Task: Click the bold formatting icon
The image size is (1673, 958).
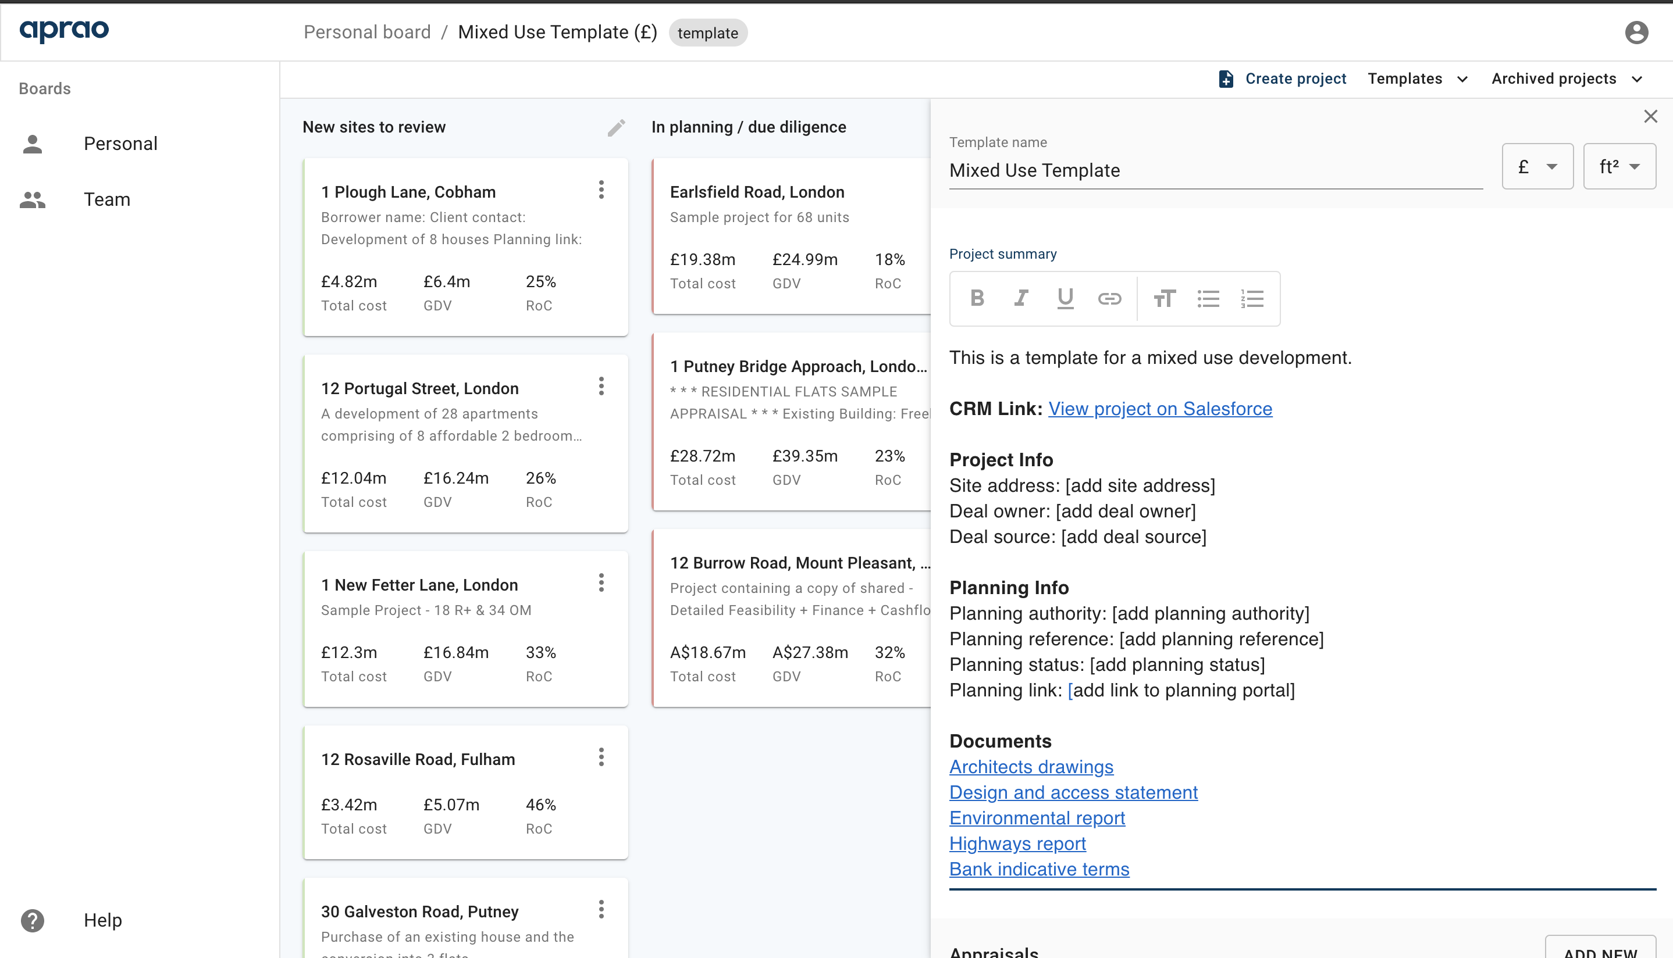Action: click(978, 300)
